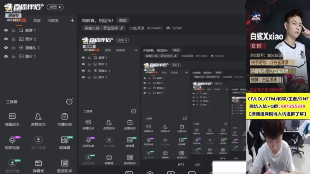Add a new source with plus icon
This screenshot has width=310, height=174.
pos(72,20)
